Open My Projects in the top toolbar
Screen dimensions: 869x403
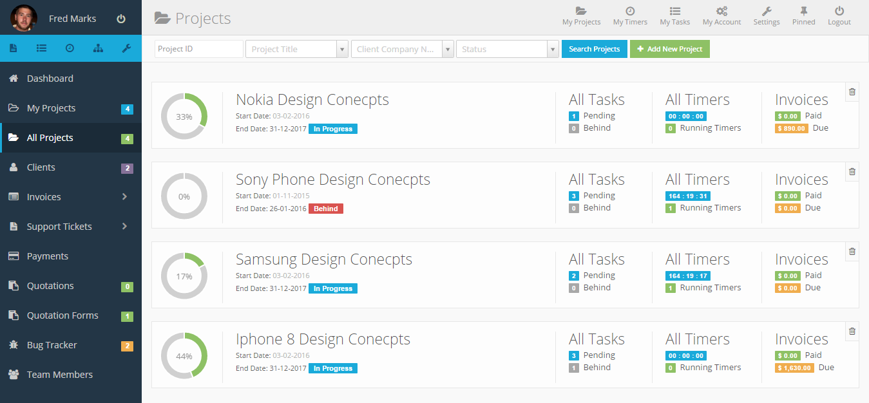tap(581, 17)
